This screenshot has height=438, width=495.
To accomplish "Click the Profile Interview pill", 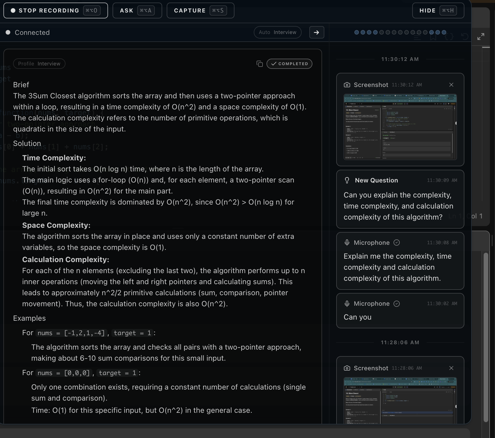I will click(x=39, y=64).
